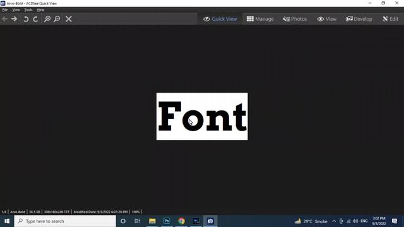Open the clock showing 3:02 PM
The height and width of the screenshot is (227, 404).
379,221
